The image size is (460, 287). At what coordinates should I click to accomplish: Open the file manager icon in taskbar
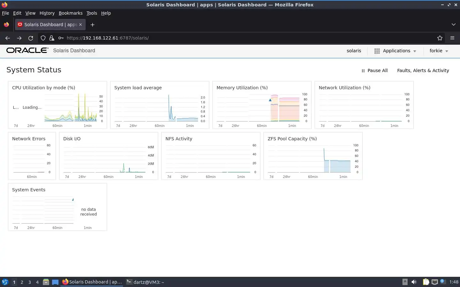click(x=46, y=282)
